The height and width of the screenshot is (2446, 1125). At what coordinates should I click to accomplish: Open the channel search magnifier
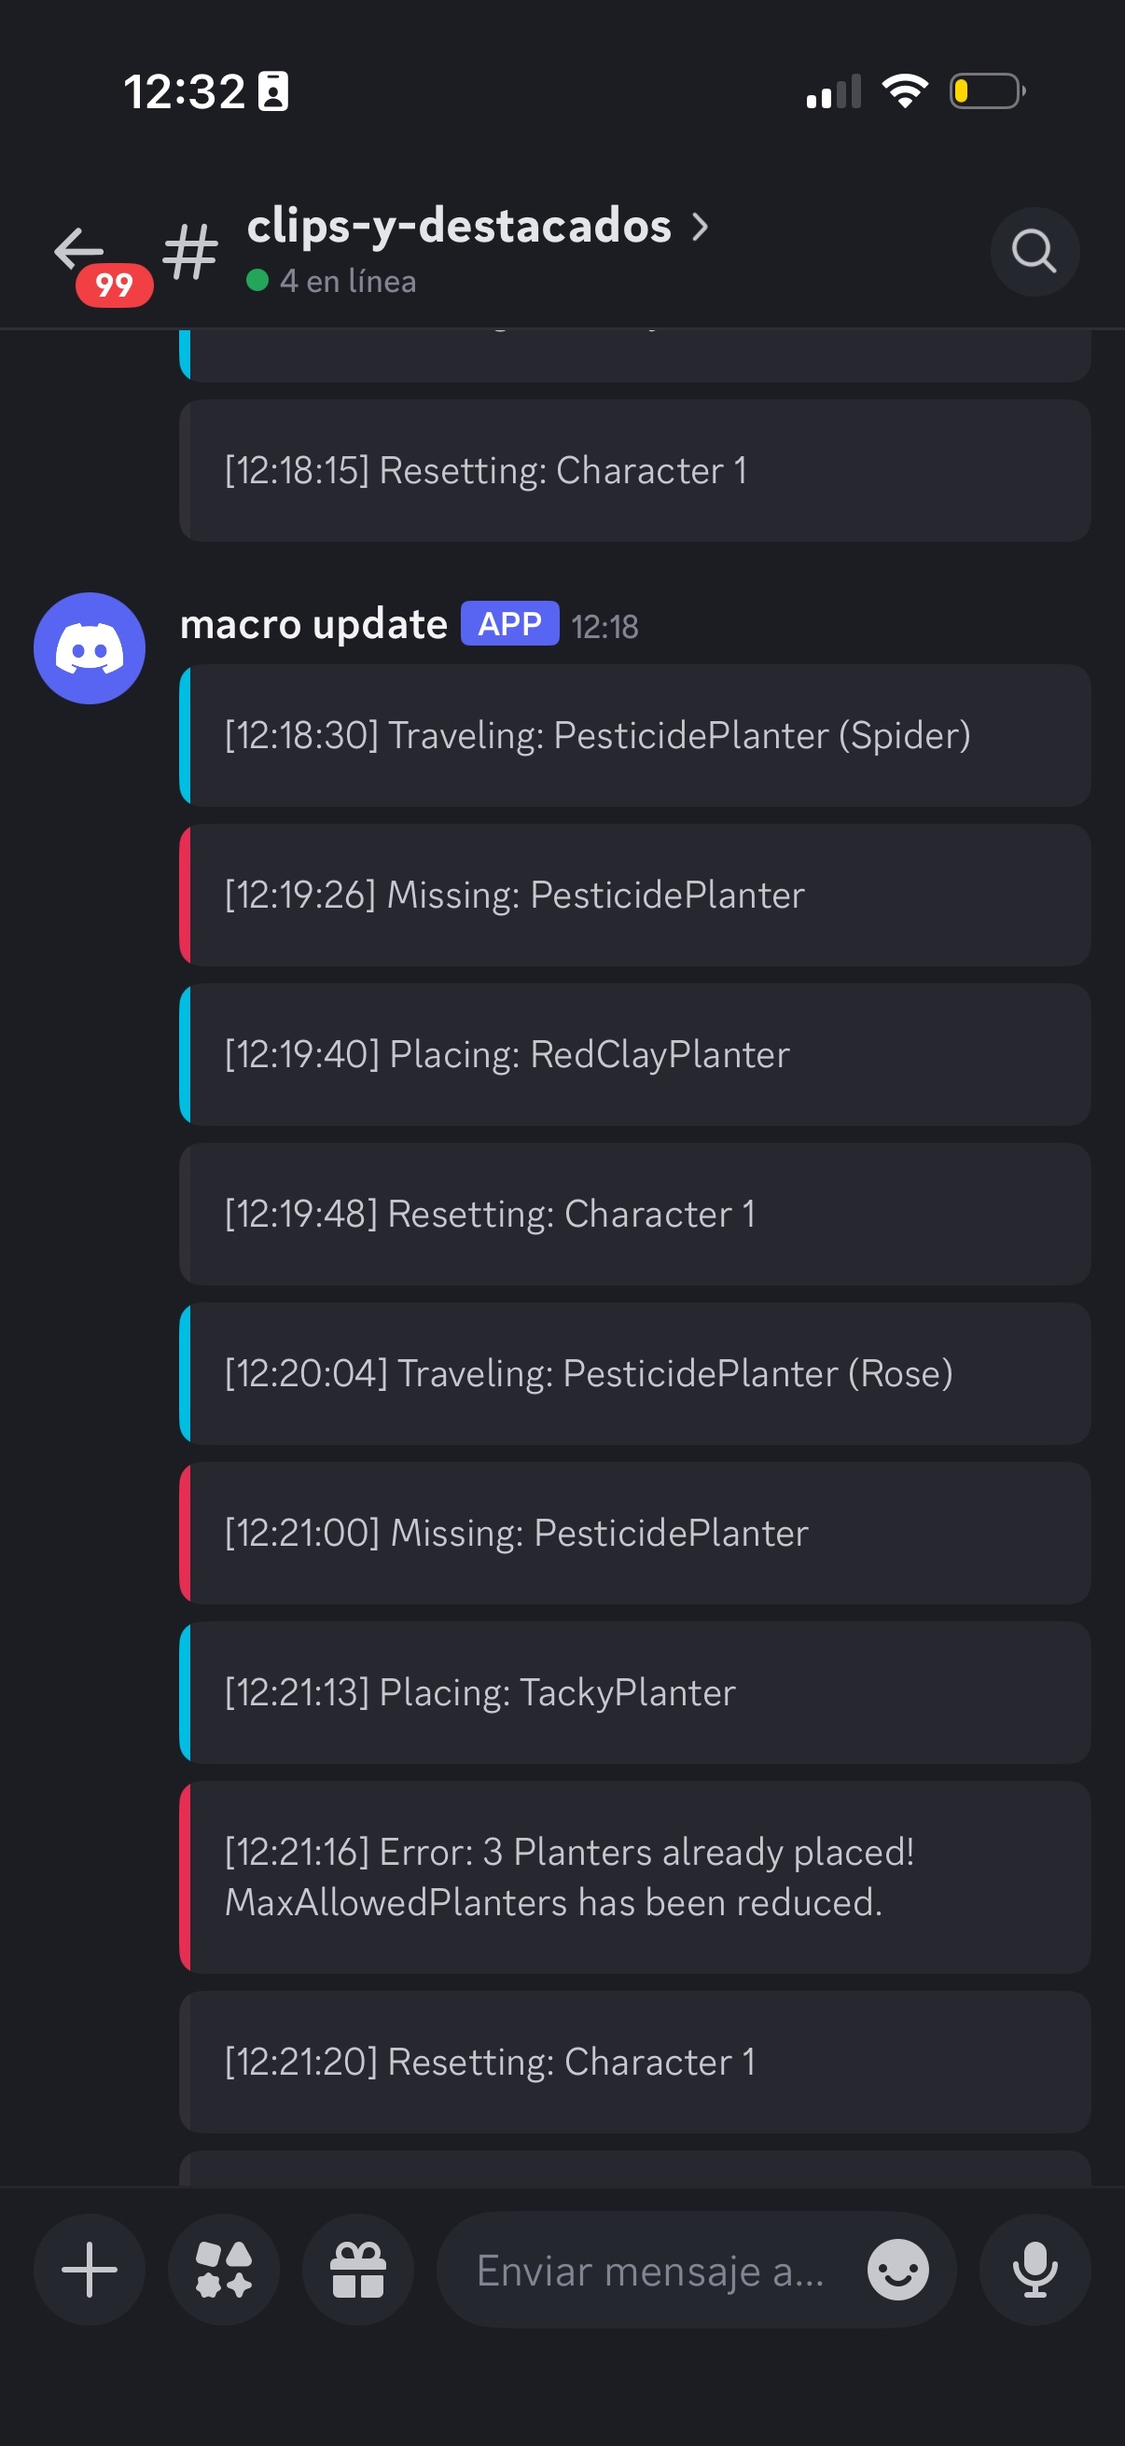coord(1034,252)
